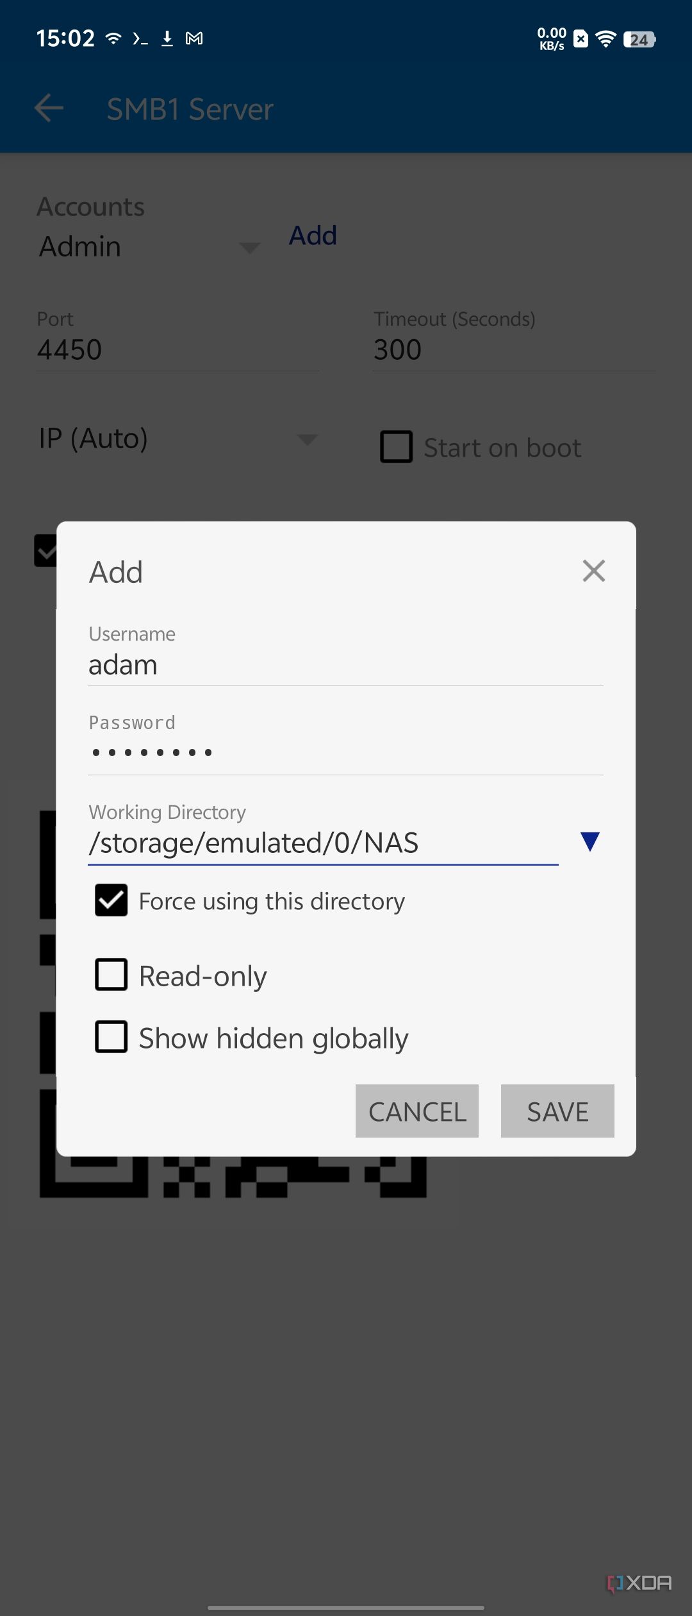This screenshot has height=1616, width=692.
Task: Tap the status bar clock 15:02
Action: point(65,38)
